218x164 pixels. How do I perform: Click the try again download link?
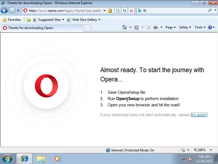pyautogui.click(x=199, y=115)
